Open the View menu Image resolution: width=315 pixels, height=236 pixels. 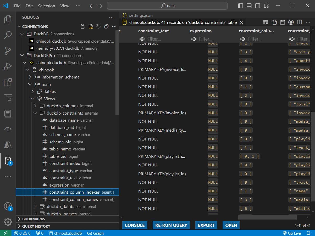[65, 6]
